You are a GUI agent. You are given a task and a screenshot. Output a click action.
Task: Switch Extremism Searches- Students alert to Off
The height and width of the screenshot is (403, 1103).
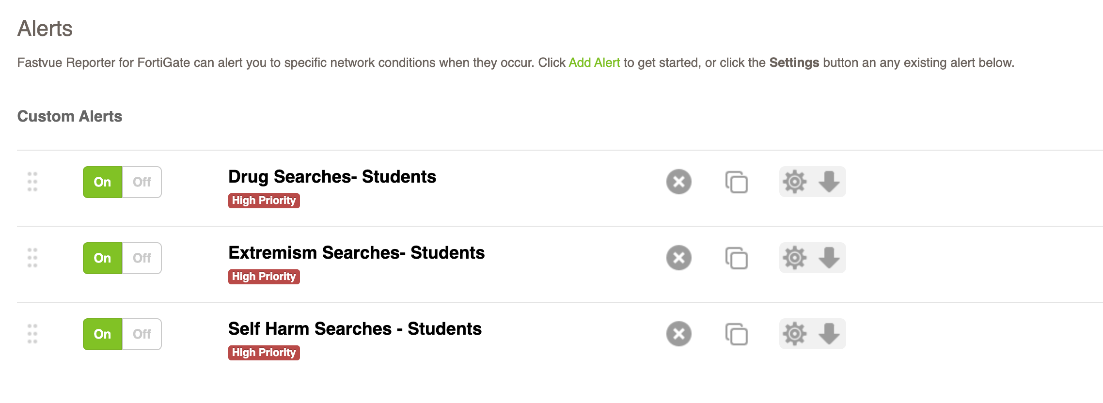[x=142, y=258]
